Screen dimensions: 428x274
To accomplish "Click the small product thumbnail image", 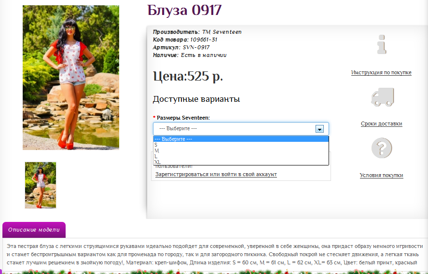I will [x=41, y=185].
